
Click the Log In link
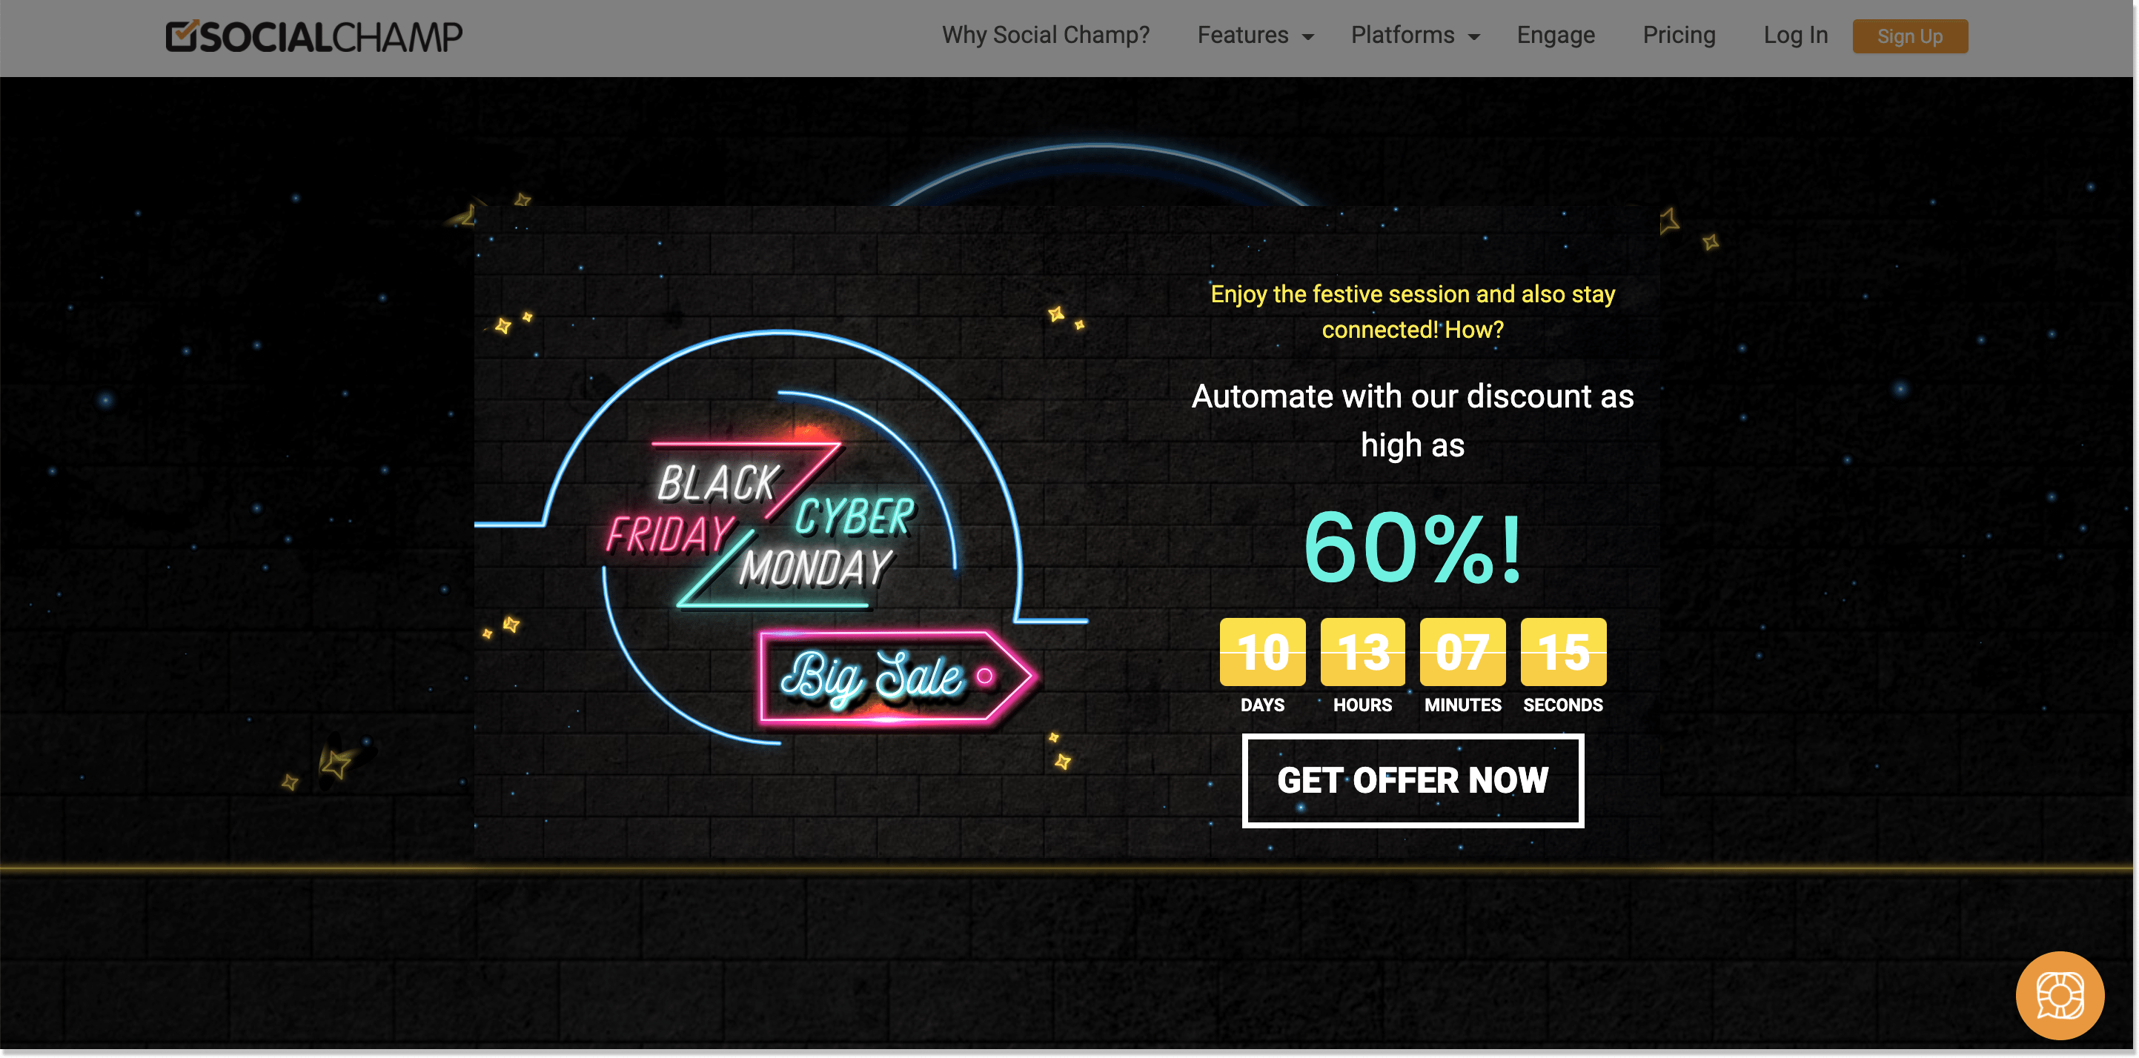(x=1795, y=35)
